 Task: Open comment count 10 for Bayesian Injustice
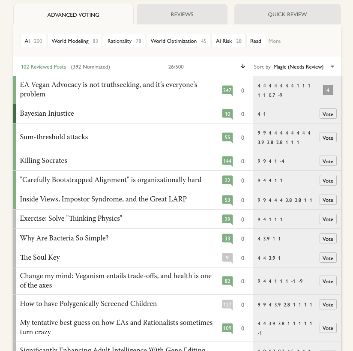pyautogui.click(x=227, y=114)
